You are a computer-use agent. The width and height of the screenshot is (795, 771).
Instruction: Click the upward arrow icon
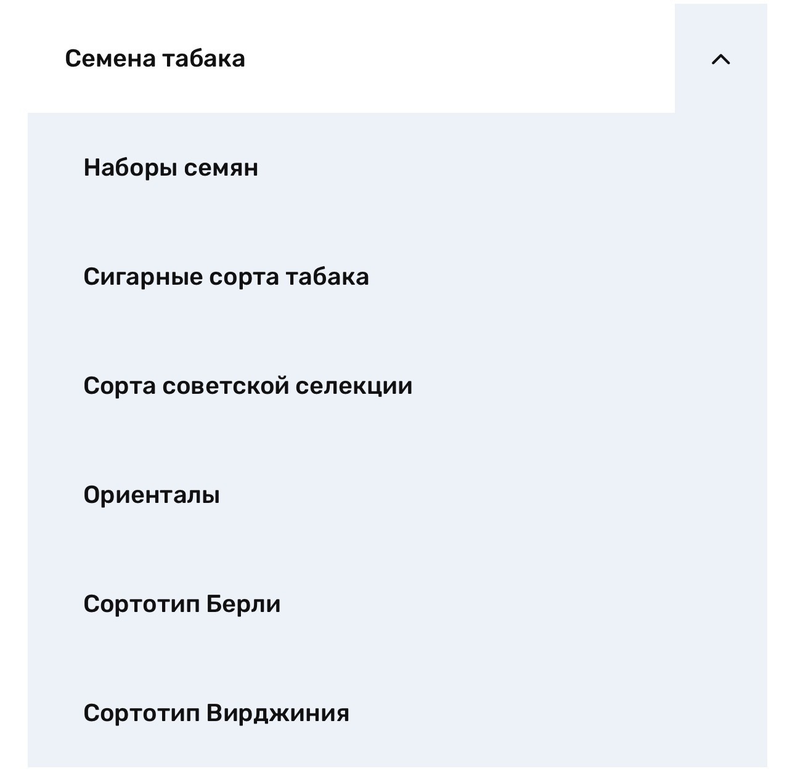pos(720,59)
